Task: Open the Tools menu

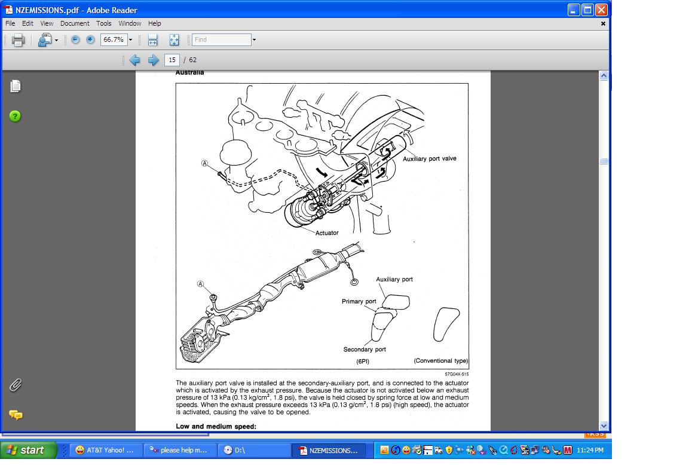Action: pos(104,23)
